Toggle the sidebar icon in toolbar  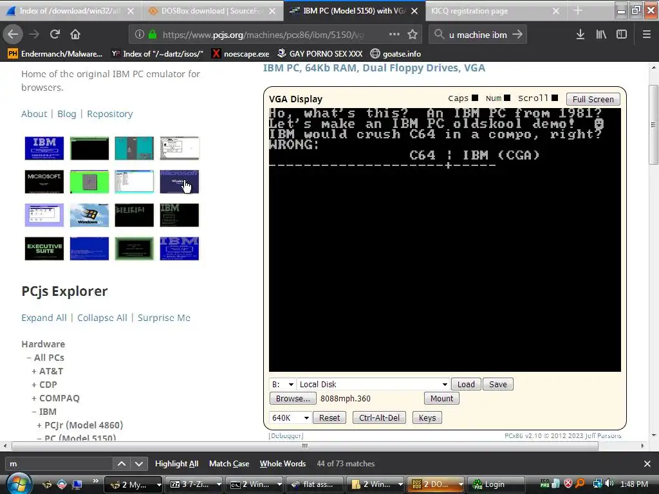[x=622, y=35]
